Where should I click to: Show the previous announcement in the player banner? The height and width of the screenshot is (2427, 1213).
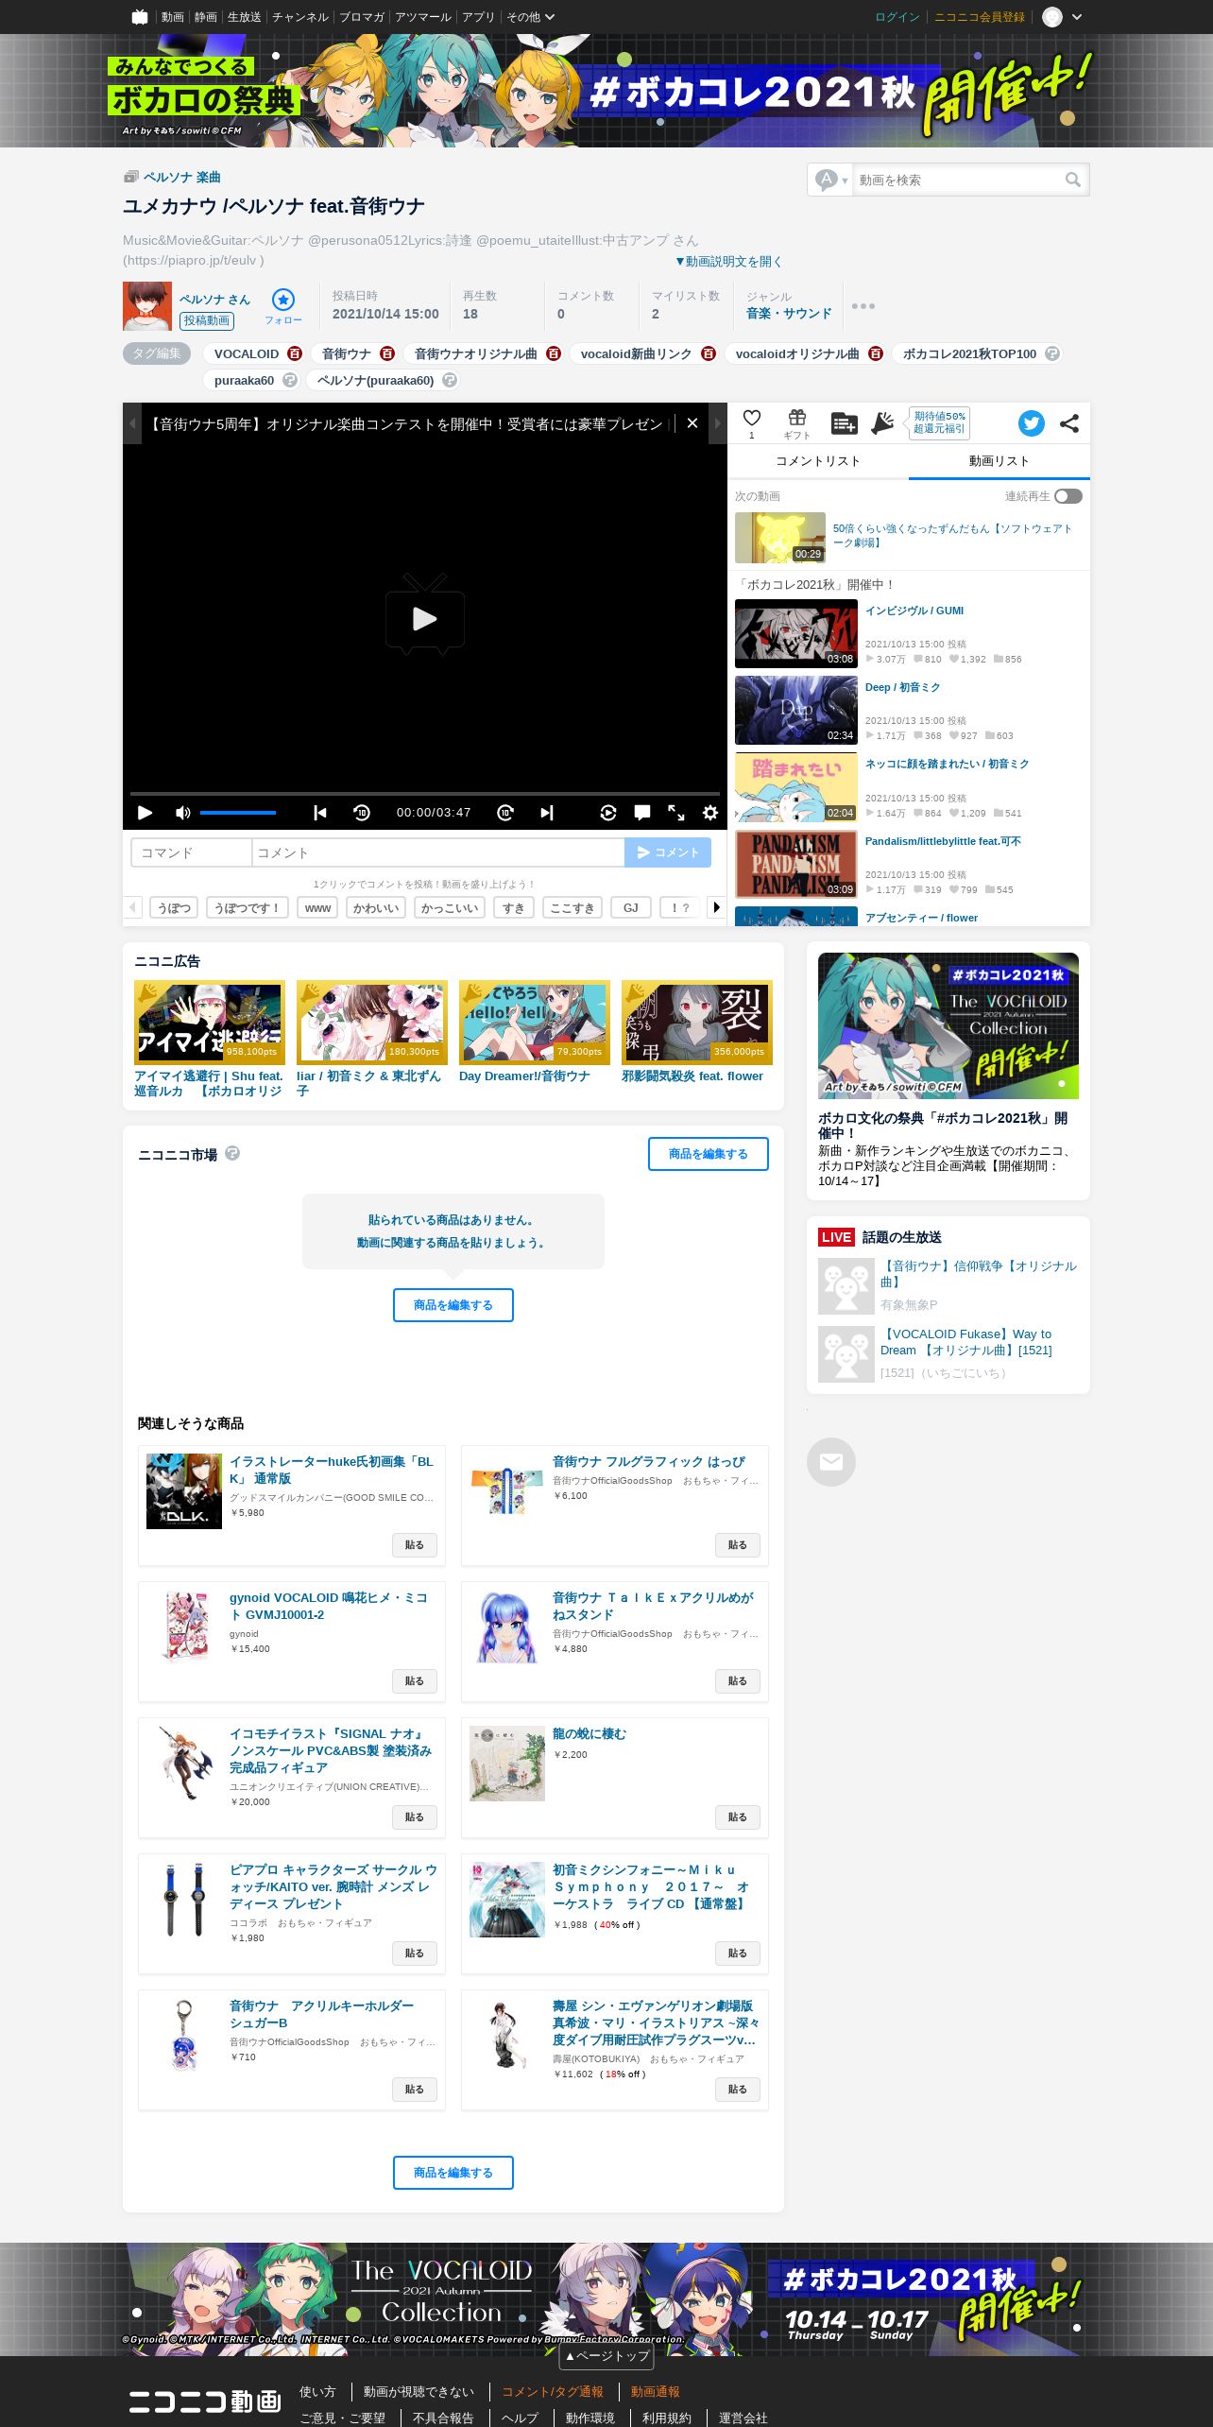tap(132, 423)
